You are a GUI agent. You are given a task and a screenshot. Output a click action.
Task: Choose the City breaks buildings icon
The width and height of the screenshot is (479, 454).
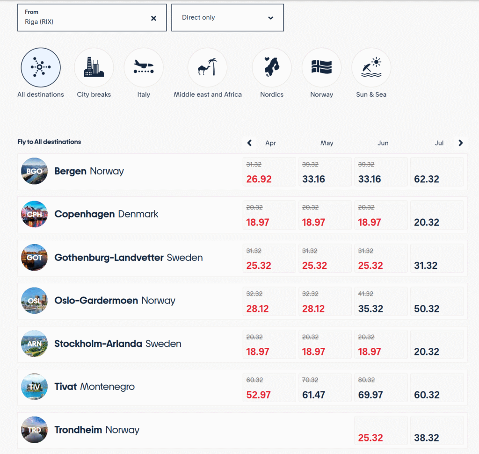(x=94, y=68)
